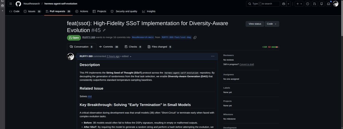Open Security and quality tab
The height and width of the screenshot is (129, 343).
tap(124, 11)
